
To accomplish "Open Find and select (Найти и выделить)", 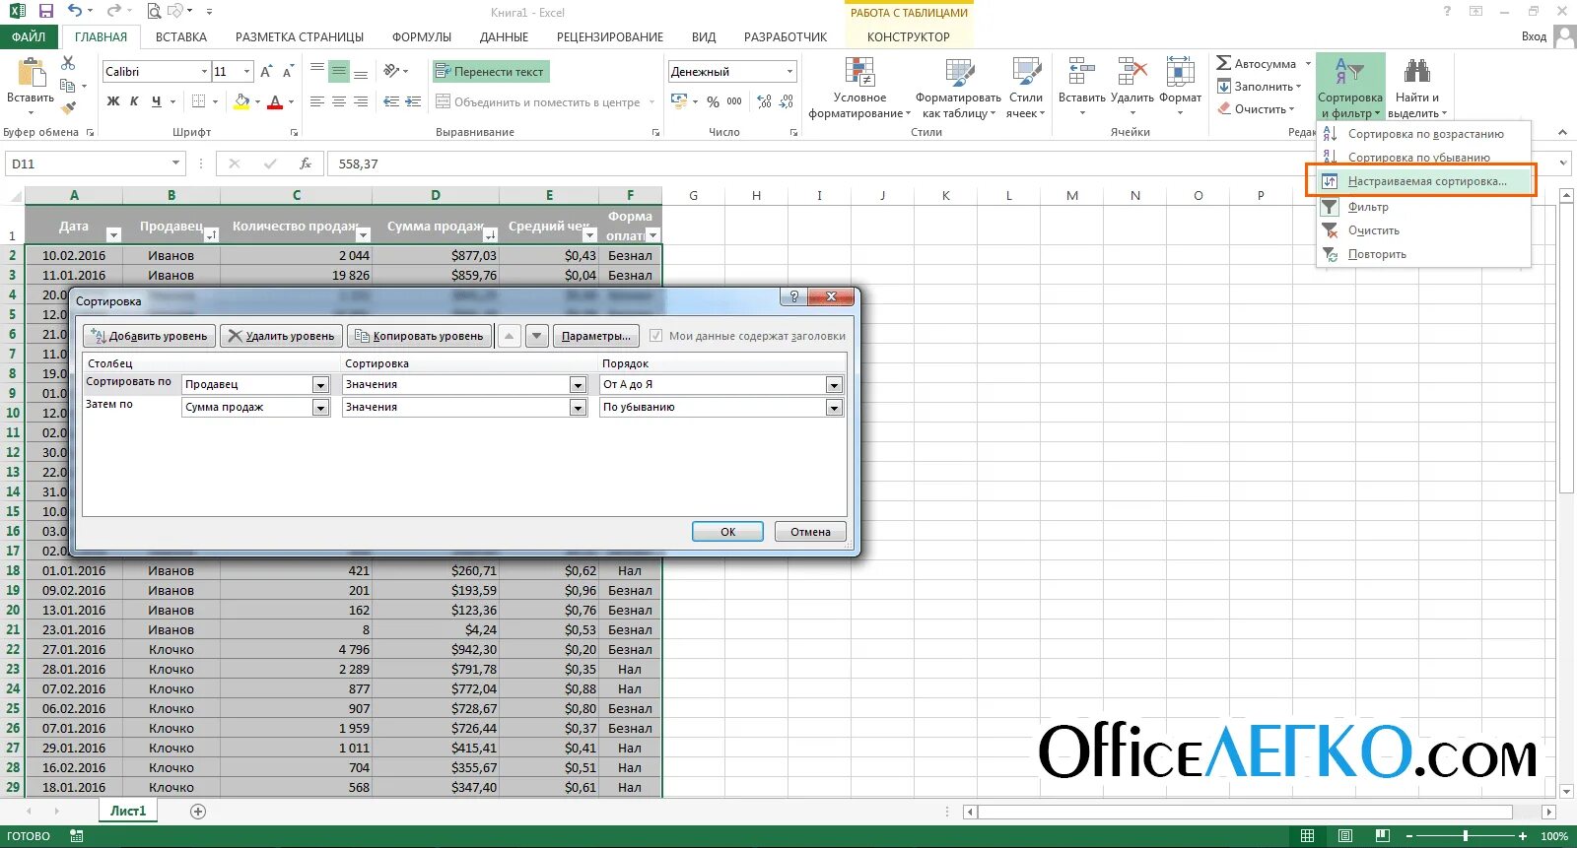I will click(x=1417, y=89).
